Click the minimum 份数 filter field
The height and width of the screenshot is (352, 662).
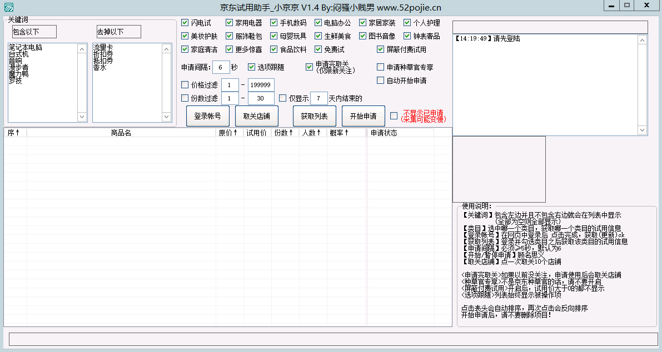click(x=230, y=98)
